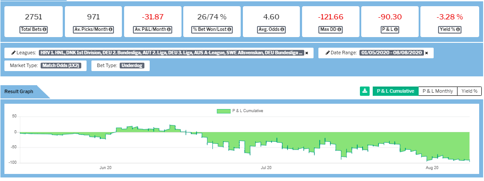Toggle the P & L Cumulative legend swatch
Image resolution: width=484 pixels, height=181 pixels.
224,111
